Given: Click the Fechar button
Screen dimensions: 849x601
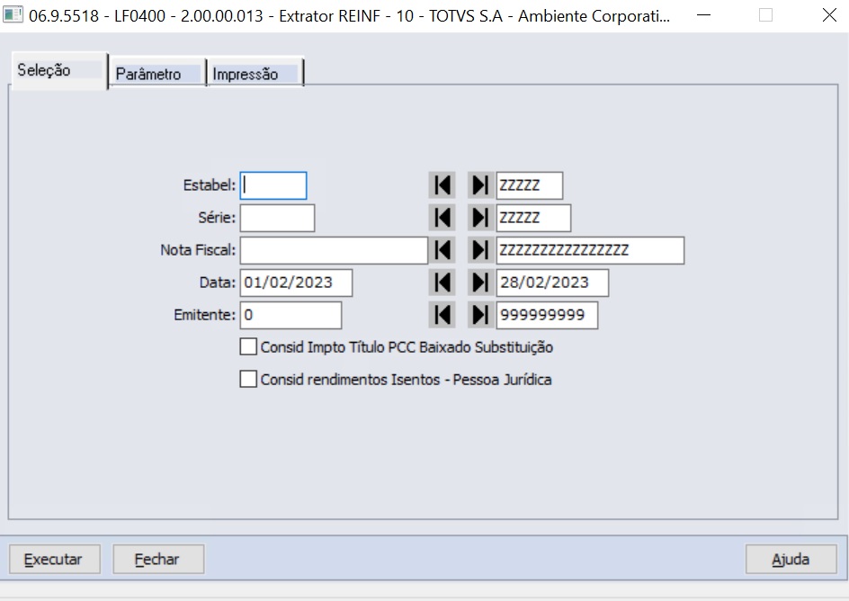Looking at the screenshot, I should pyautogui.click(x=157, y=559).
